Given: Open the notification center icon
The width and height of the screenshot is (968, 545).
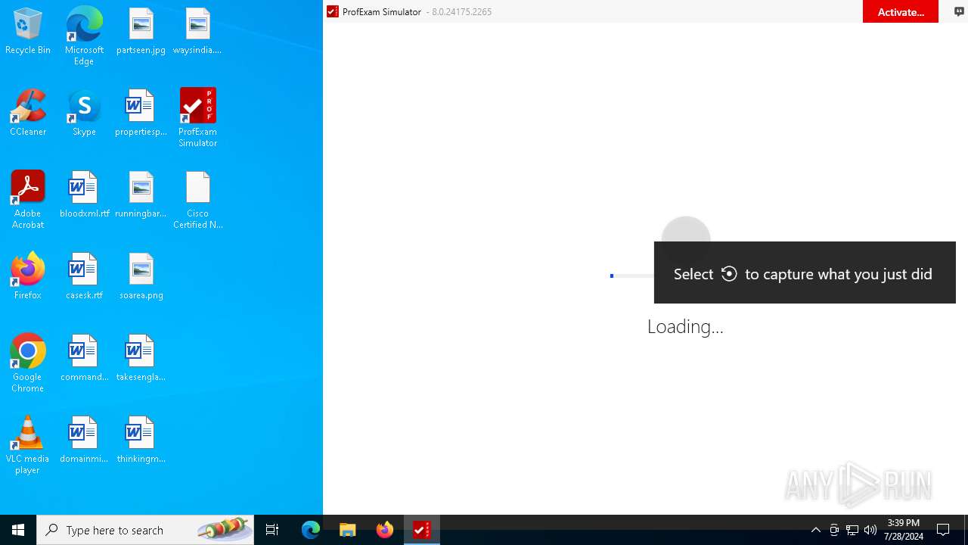Looking at the screenshot, I should pos(943,530).
